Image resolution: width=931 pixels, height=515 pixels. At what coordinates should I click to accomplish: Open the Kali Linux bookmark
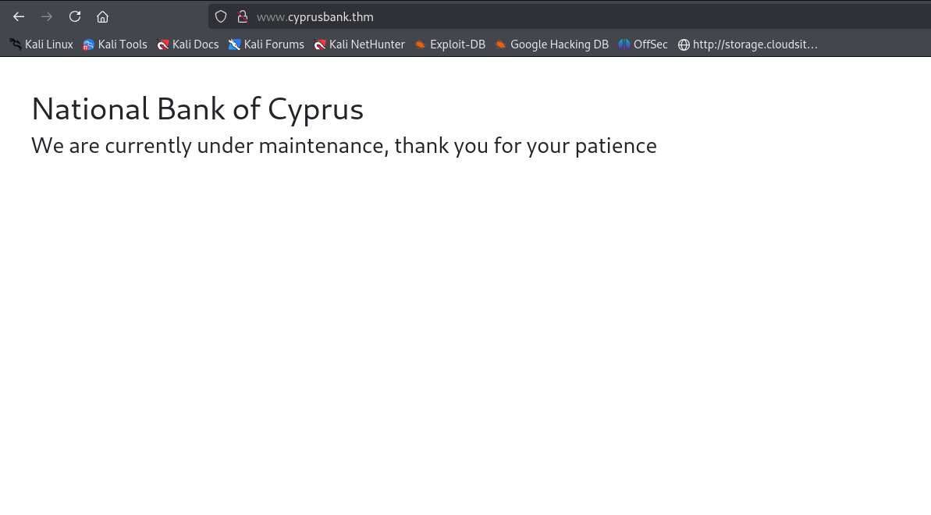[x=41, y=44]
